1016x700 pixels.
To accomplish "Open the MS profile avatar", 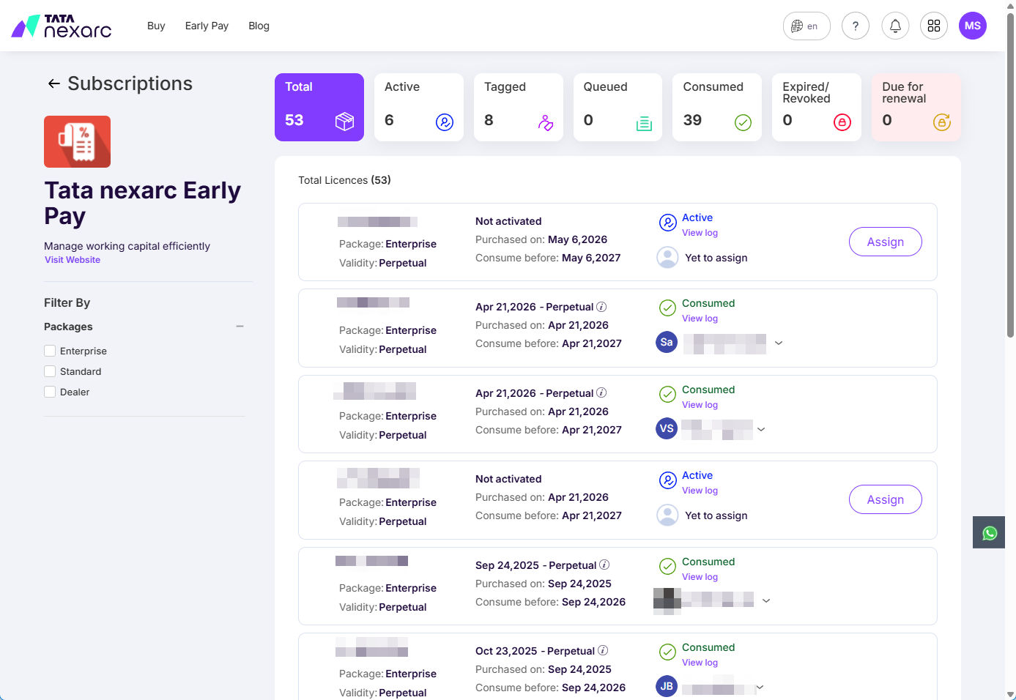I will (x=973, y=26).
